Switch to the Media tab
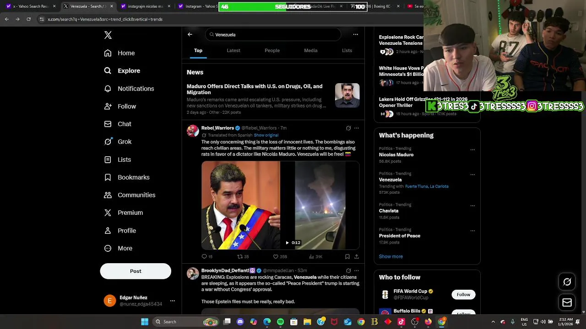The width and height of the screenshot is (586, 329). pyautogui.click(x=311, y=50)
